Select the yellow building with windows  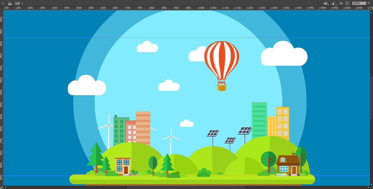pos(283,123)
